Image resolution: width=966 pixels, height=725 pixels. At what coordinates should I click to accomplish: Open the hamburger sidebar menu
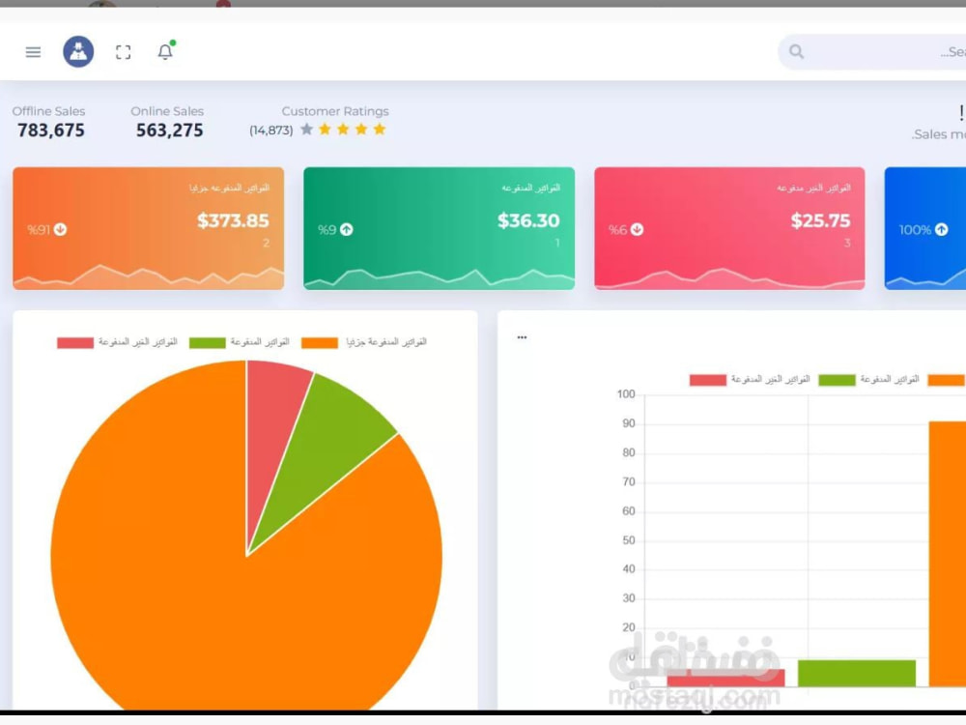click(33, 52)
